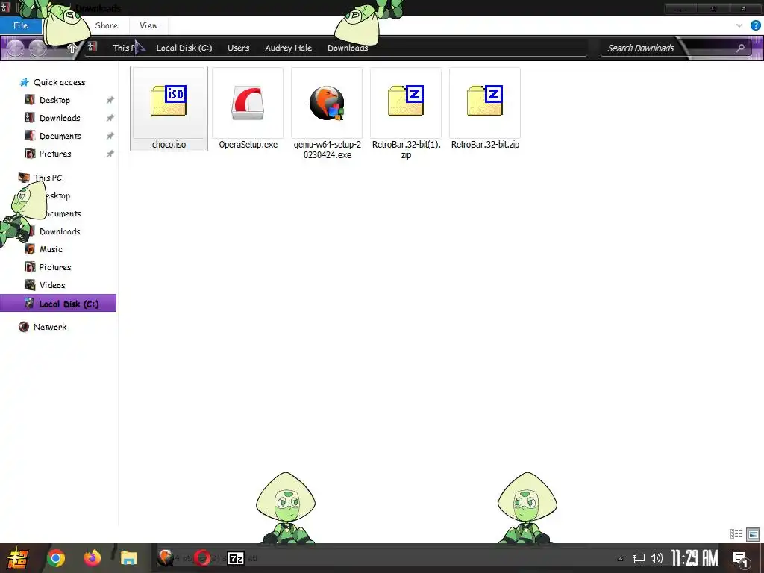
Task: Click pin icon beside Quick access Pictures
Action: coord(110,154)
